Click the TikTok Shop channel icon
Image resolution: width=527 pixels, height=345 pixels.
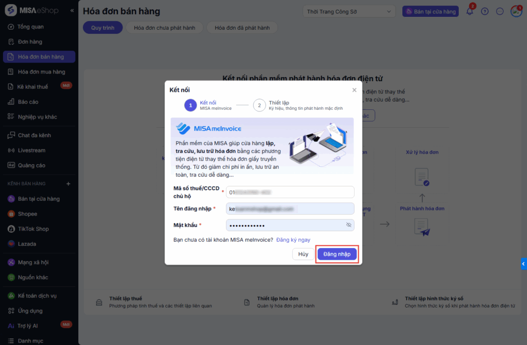coord(11,229)
